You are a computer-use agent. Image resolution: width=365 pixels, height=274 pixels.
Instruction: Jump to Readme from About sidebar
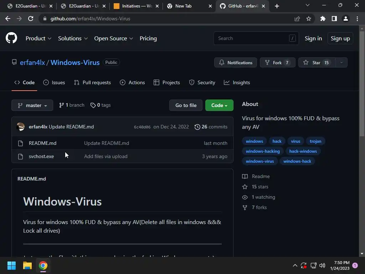click(256, 176)
